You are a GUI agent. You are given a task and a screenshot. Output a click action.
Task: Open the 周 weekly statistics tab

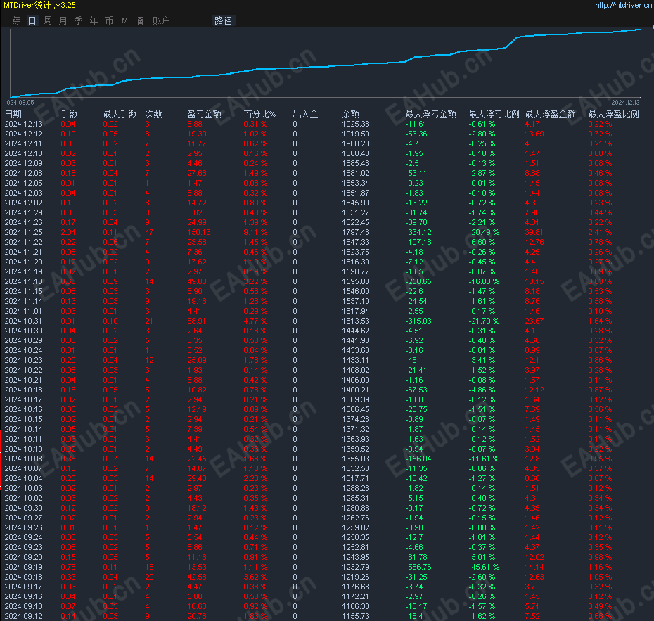(47, 20)
